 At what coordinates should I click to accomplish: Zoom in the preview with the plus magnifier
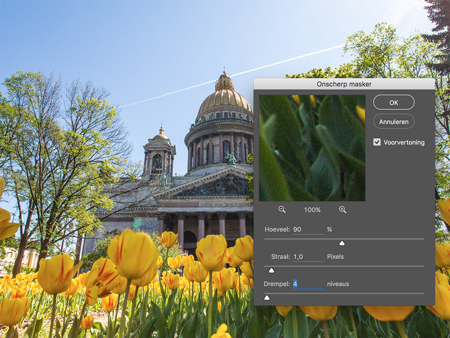(342, 210)
